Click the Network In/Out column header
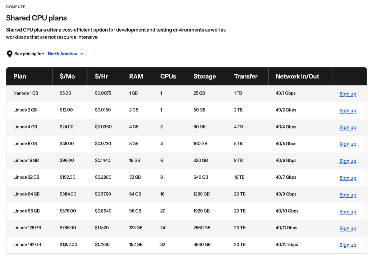373x256 pixels. (297, 76)
